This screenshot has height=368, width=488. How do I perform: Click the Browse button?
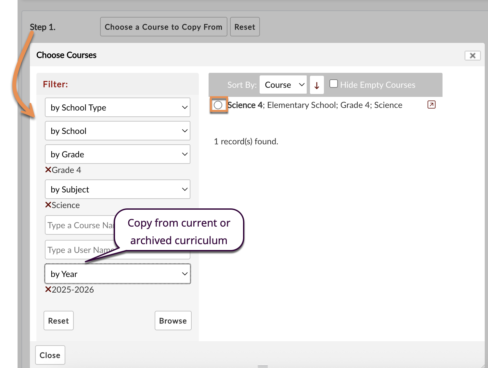pos(173,321)
